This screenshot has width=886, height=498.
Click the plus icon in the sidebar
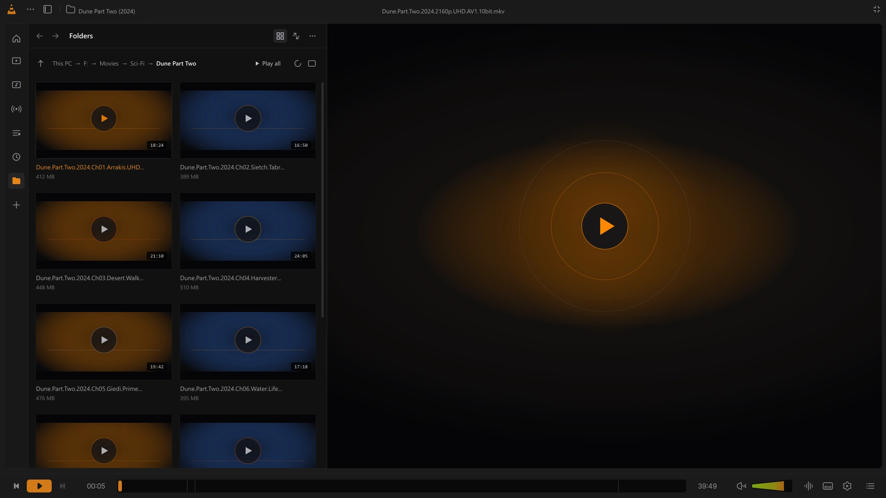pyautogui.click(x=16, y=205)
